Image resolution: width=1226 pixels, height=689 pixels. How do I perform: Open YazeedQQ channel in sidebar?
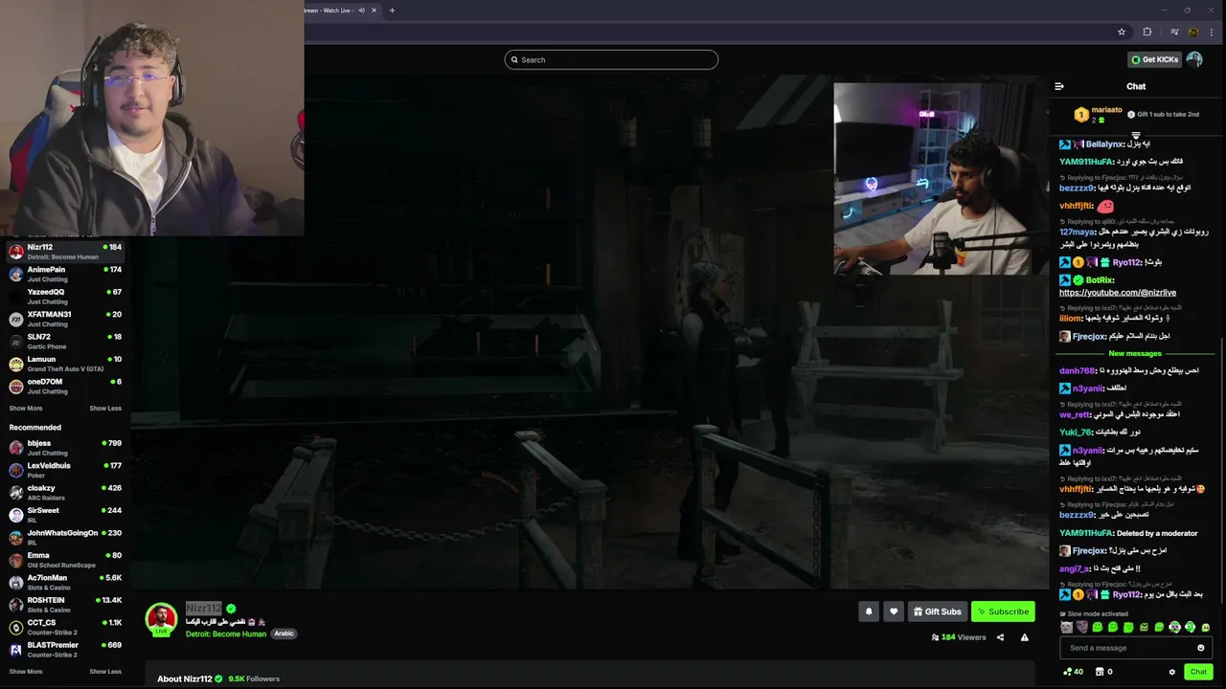[x=65, y=296]
